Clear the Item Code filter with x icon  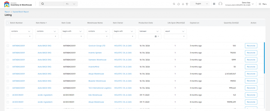click(x=81, y=36)
